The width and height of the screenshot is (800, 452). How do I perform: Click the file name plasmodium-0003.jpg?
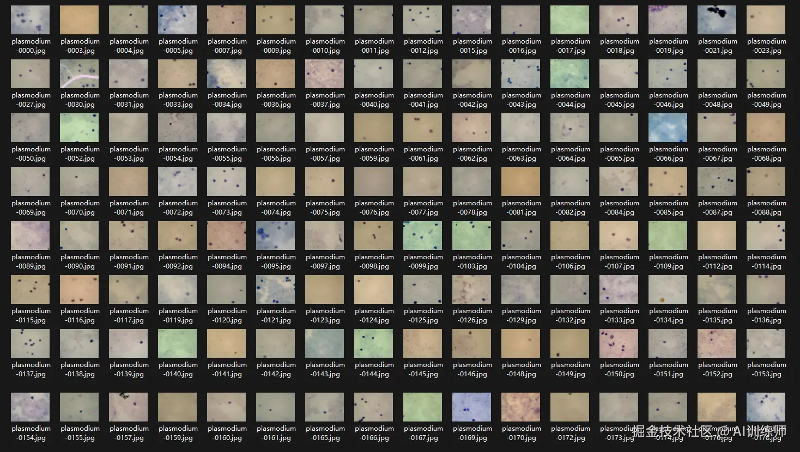[80, 46]
